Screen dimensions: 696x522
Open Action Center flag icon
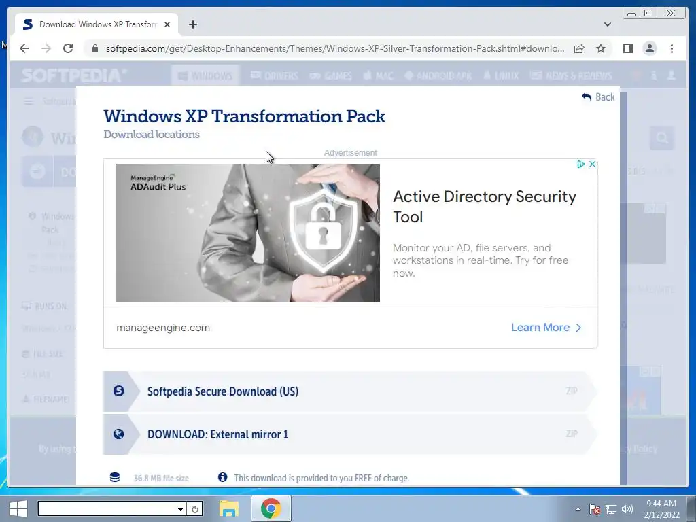(x=595, y=509)
